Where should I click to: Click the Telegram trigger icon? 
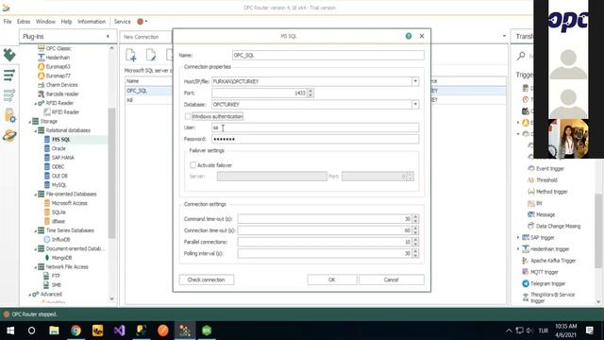pos(526,283)
